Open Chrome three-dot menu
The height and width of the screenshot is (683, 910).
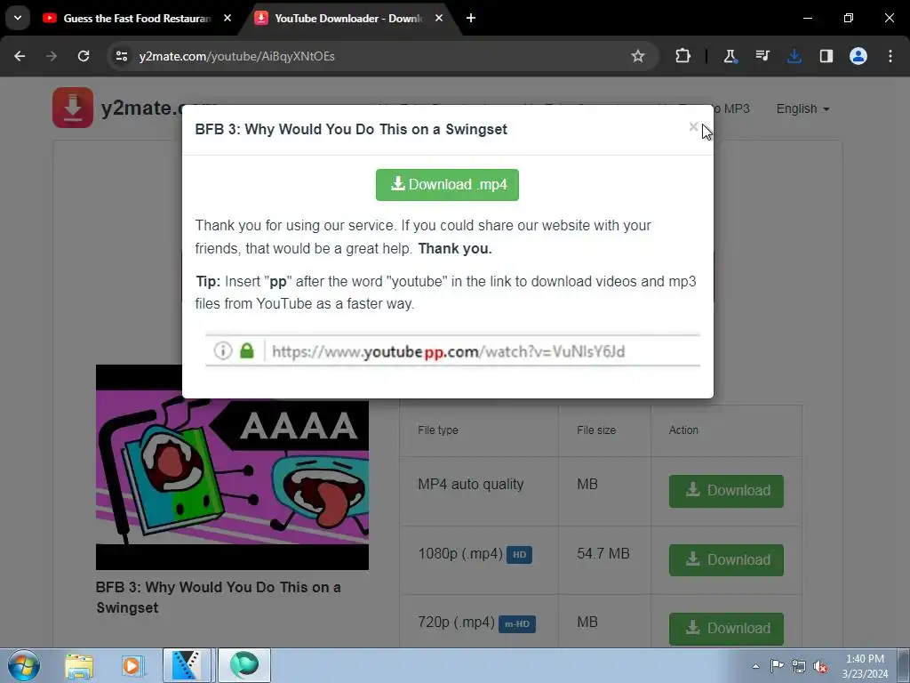890,56
